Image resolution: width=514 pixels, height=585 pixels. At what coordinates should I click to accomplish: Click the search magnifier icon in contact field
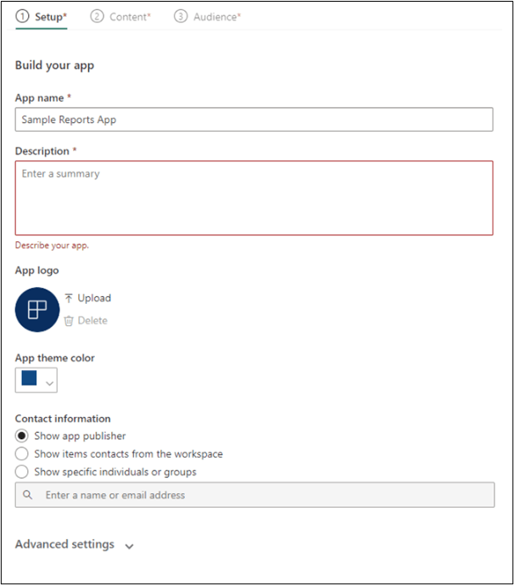click(x=28, y=495)
